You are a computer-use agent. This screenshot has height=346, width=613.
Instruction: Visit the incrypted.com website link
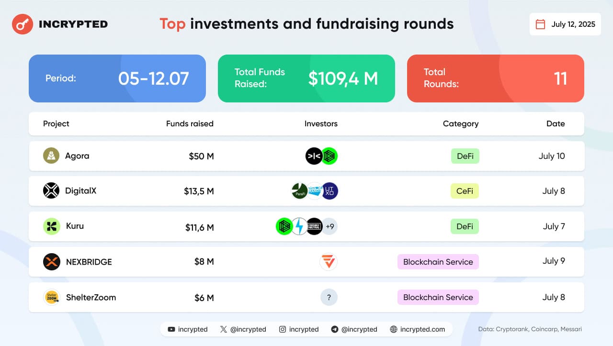(x=417, y=329)
